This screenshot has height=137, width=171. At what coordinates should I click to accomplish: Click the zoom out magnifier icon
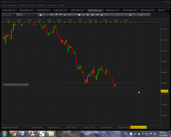[x=61, y=15]
